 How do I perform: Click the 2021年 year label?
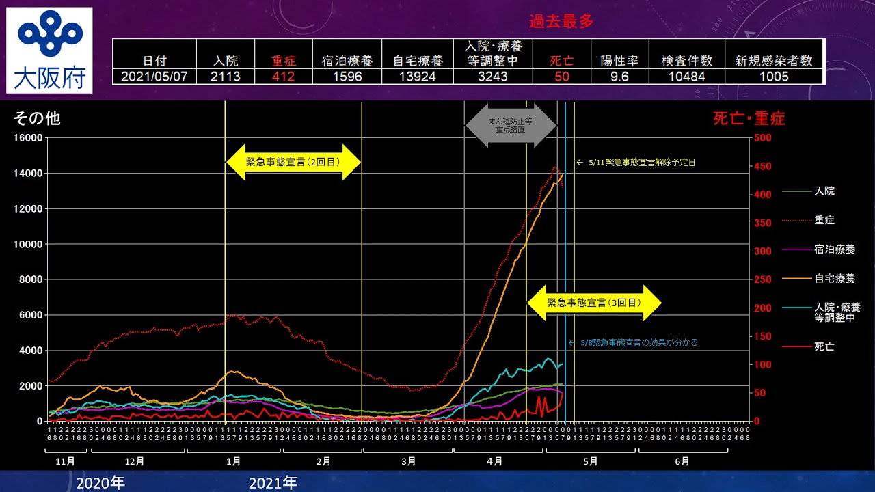coord(273,483)
